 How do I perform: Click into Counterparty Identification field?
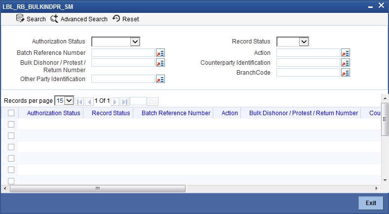tap(308, 63)
